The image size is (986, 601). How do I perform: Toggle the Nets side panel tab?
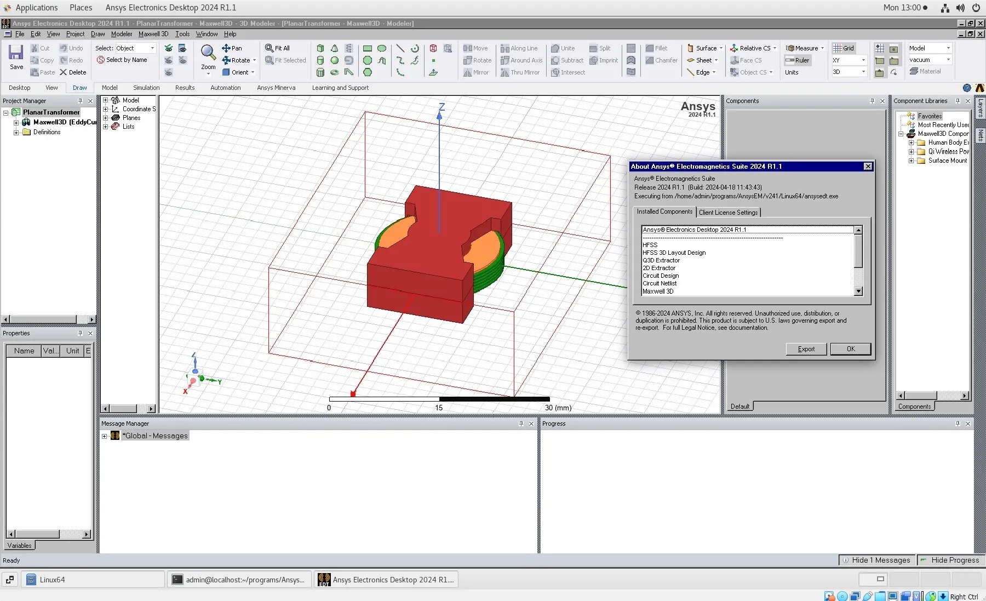tap(981, 134)
